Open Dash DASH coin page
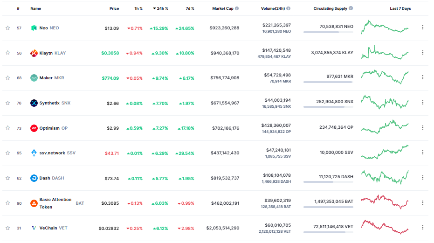This screenshot has width=434, height=243. click(51, 178)
